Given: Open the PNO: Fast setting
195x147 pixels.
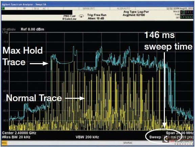Looking at the screenshot, I should (69, 16).
